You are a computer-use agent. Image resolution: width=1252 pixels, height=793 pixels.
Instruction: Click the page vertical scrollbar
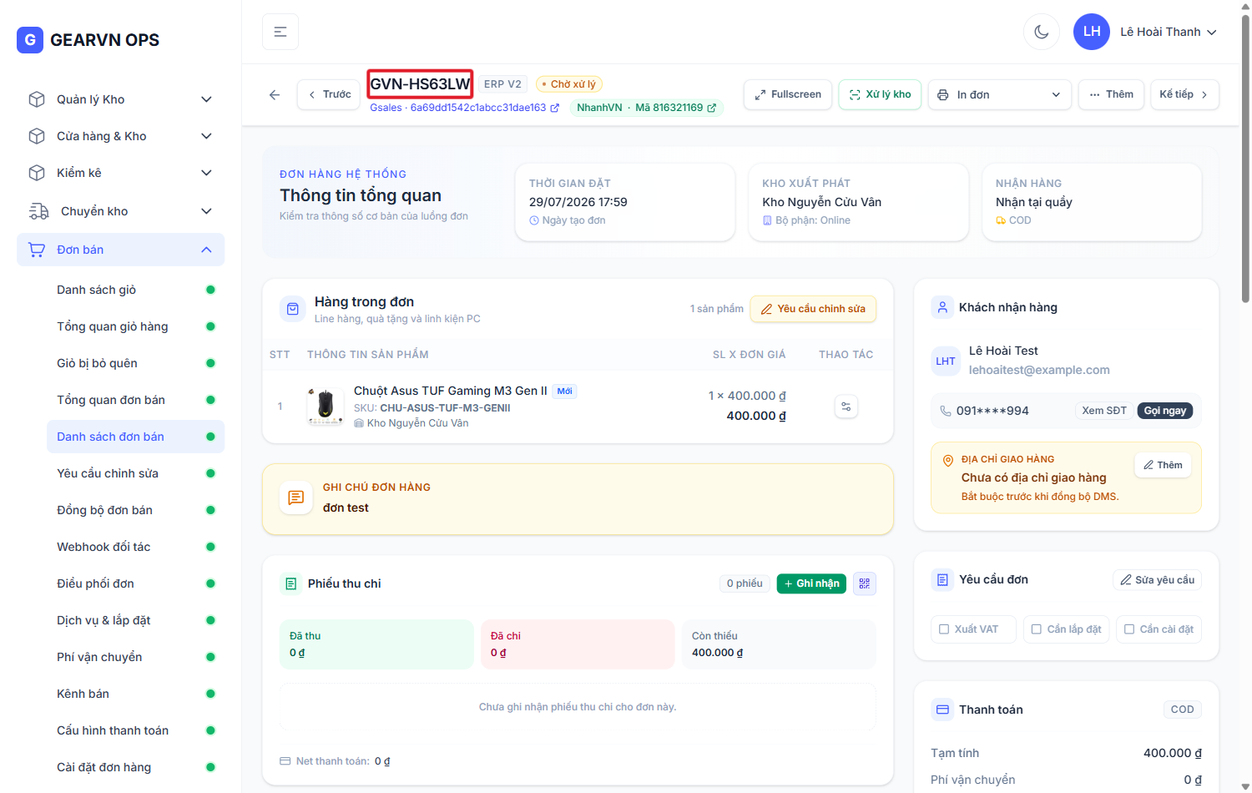tap(1245, 159)
